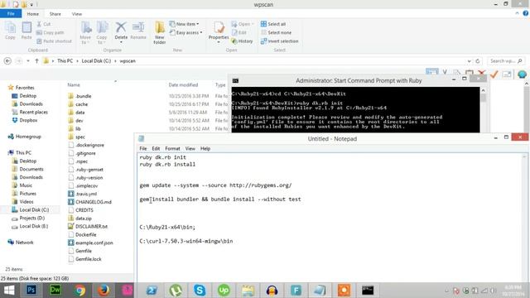Click the Search wpscan field
The width and height of the screenshot is (530, 298).
(x=506, y=61)
